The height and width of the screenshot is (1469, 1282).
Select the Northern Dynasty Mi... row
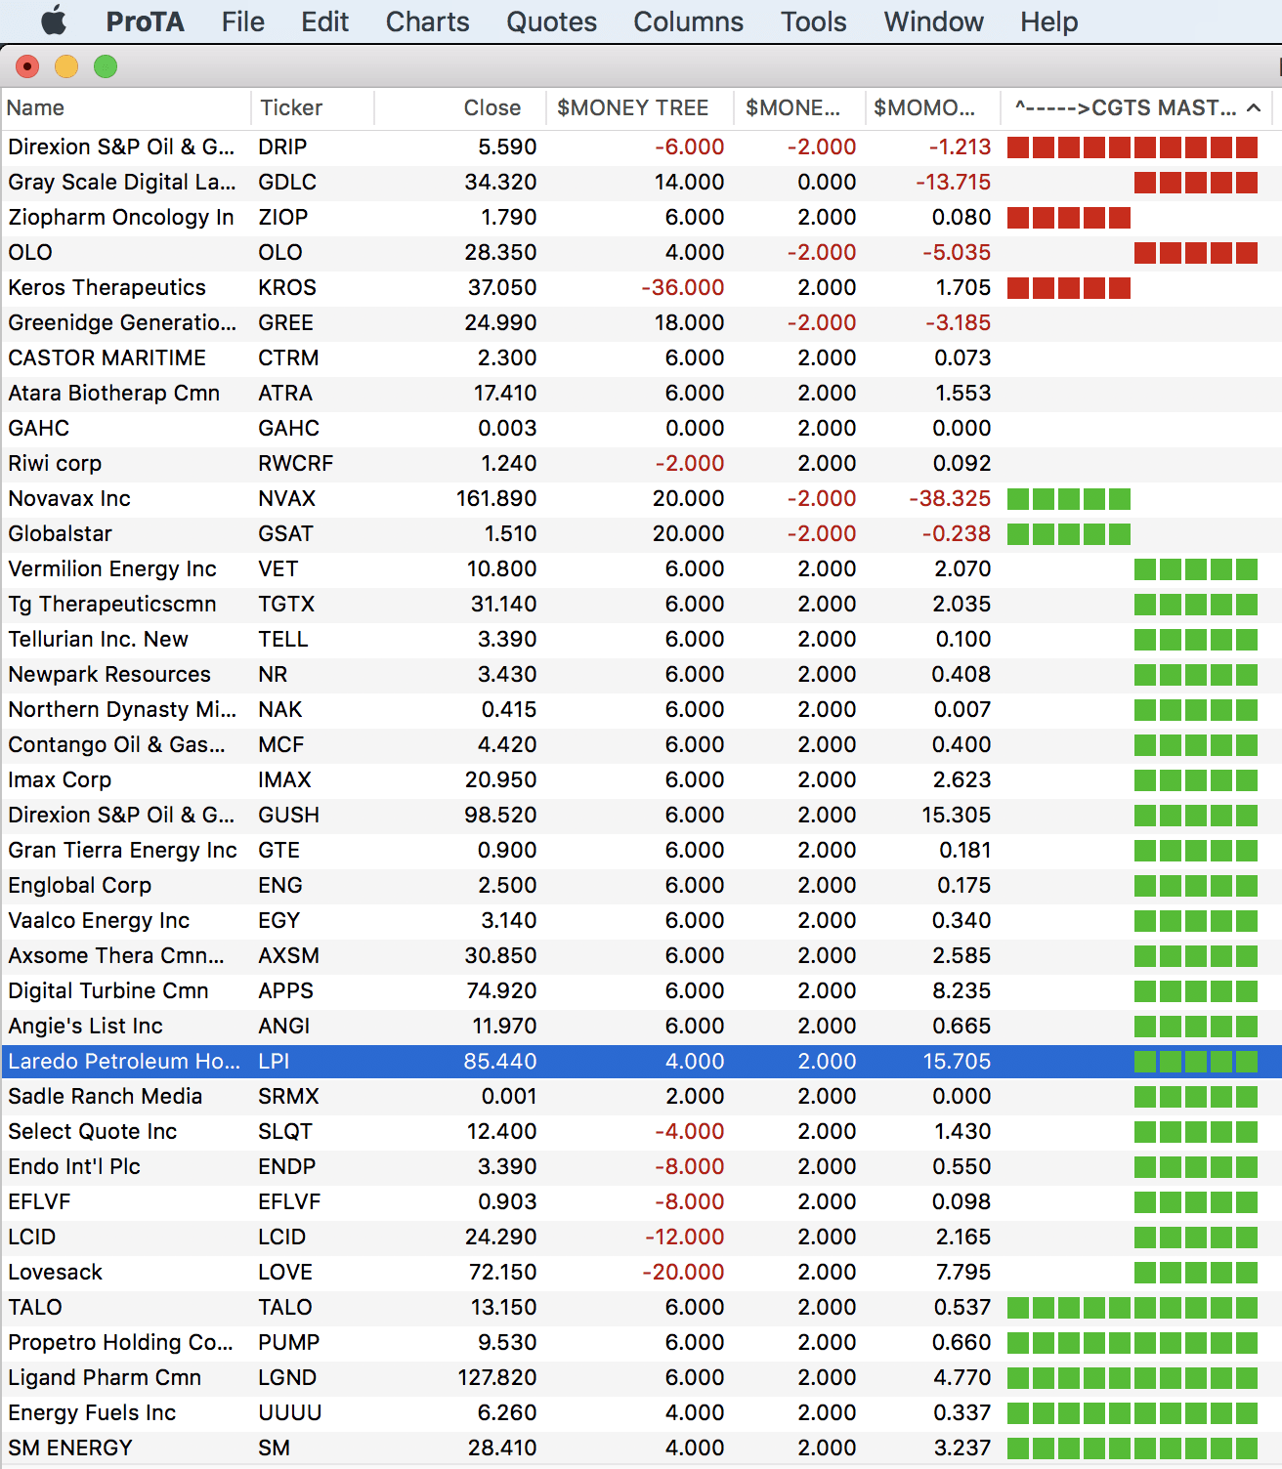coord(641,710)
